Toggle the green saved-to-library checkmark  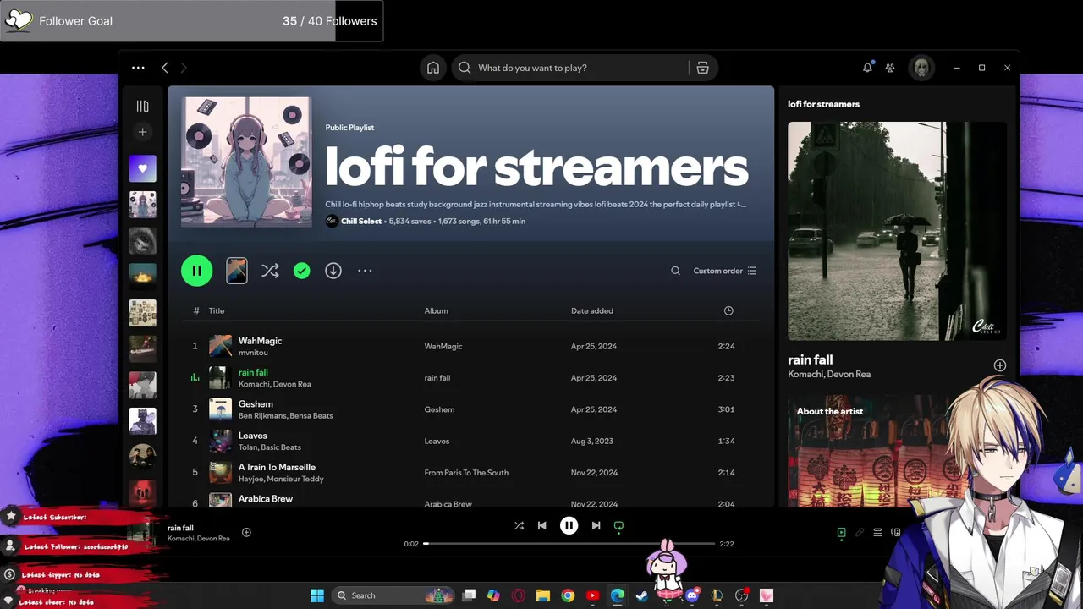pos(302,271)
